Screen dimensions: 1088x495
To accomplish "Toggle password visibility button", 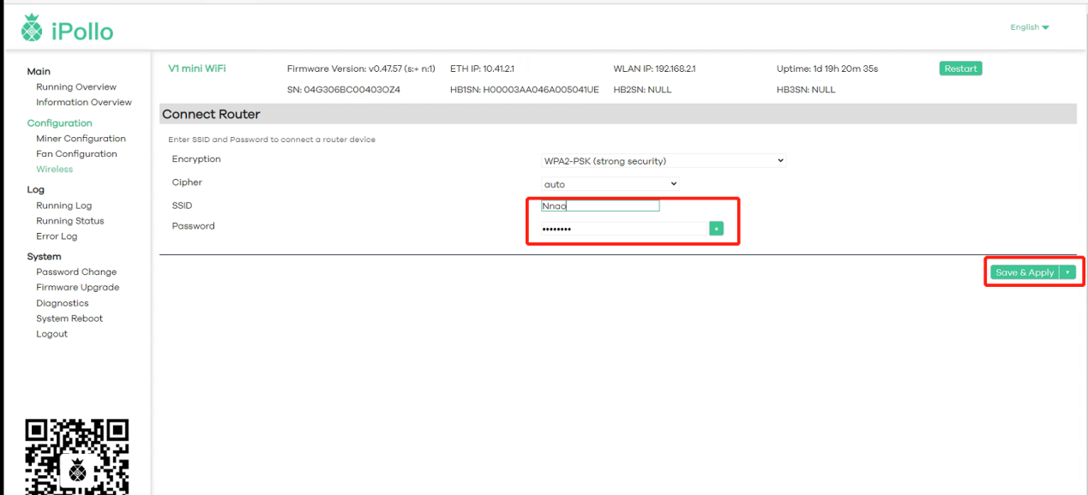I will click(716, 229).
